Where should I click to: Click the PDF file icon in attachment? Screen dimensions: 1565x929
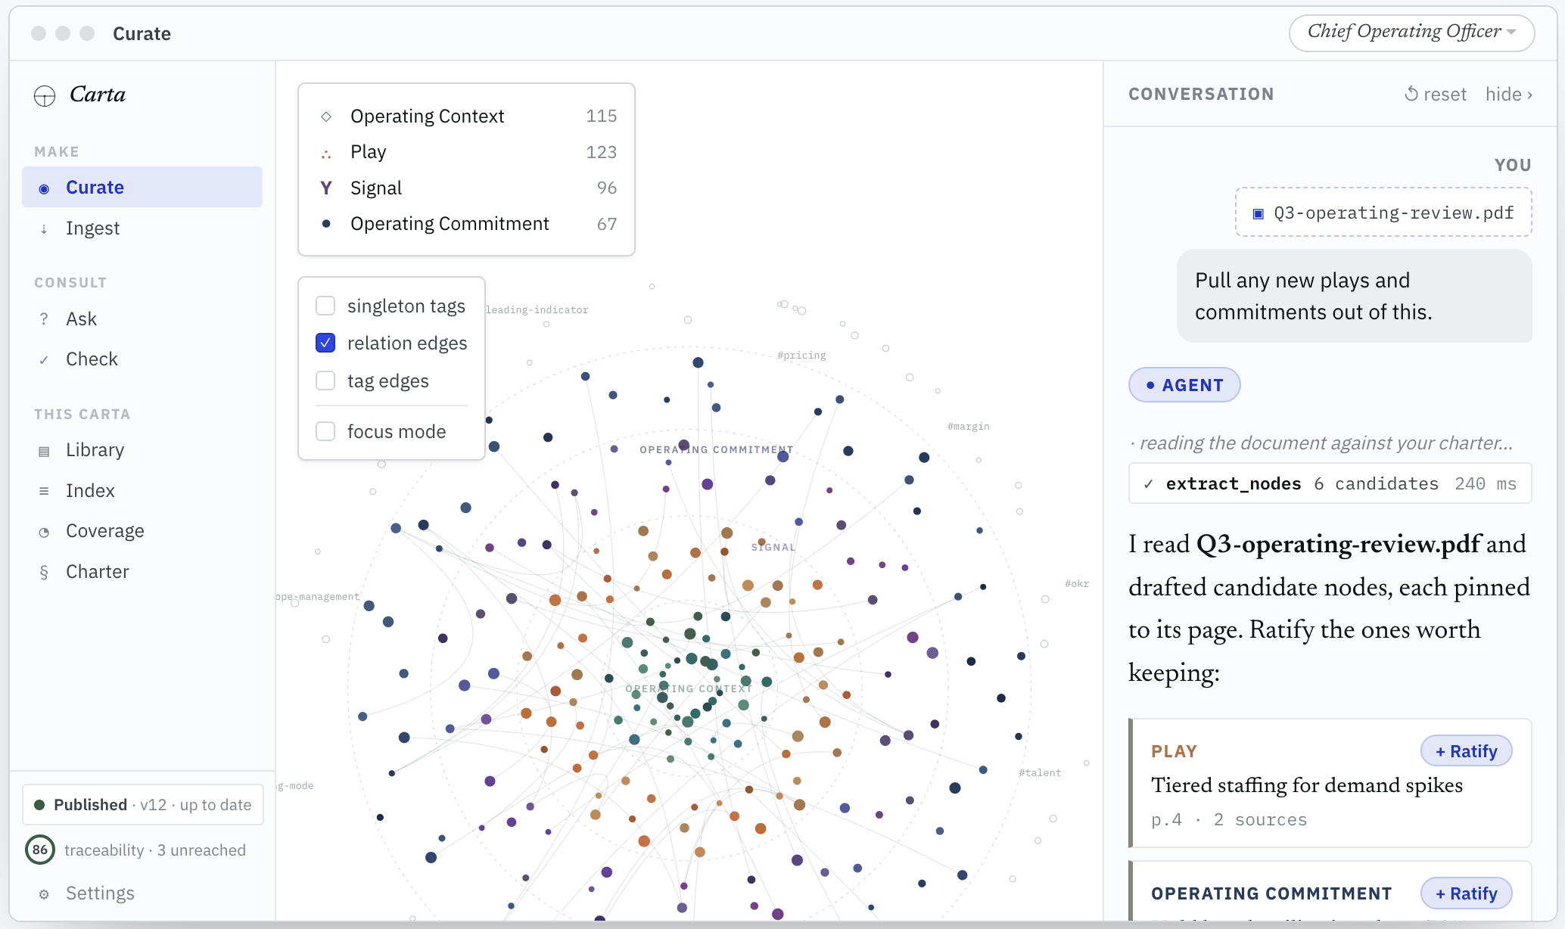[x=1258, y=213]
